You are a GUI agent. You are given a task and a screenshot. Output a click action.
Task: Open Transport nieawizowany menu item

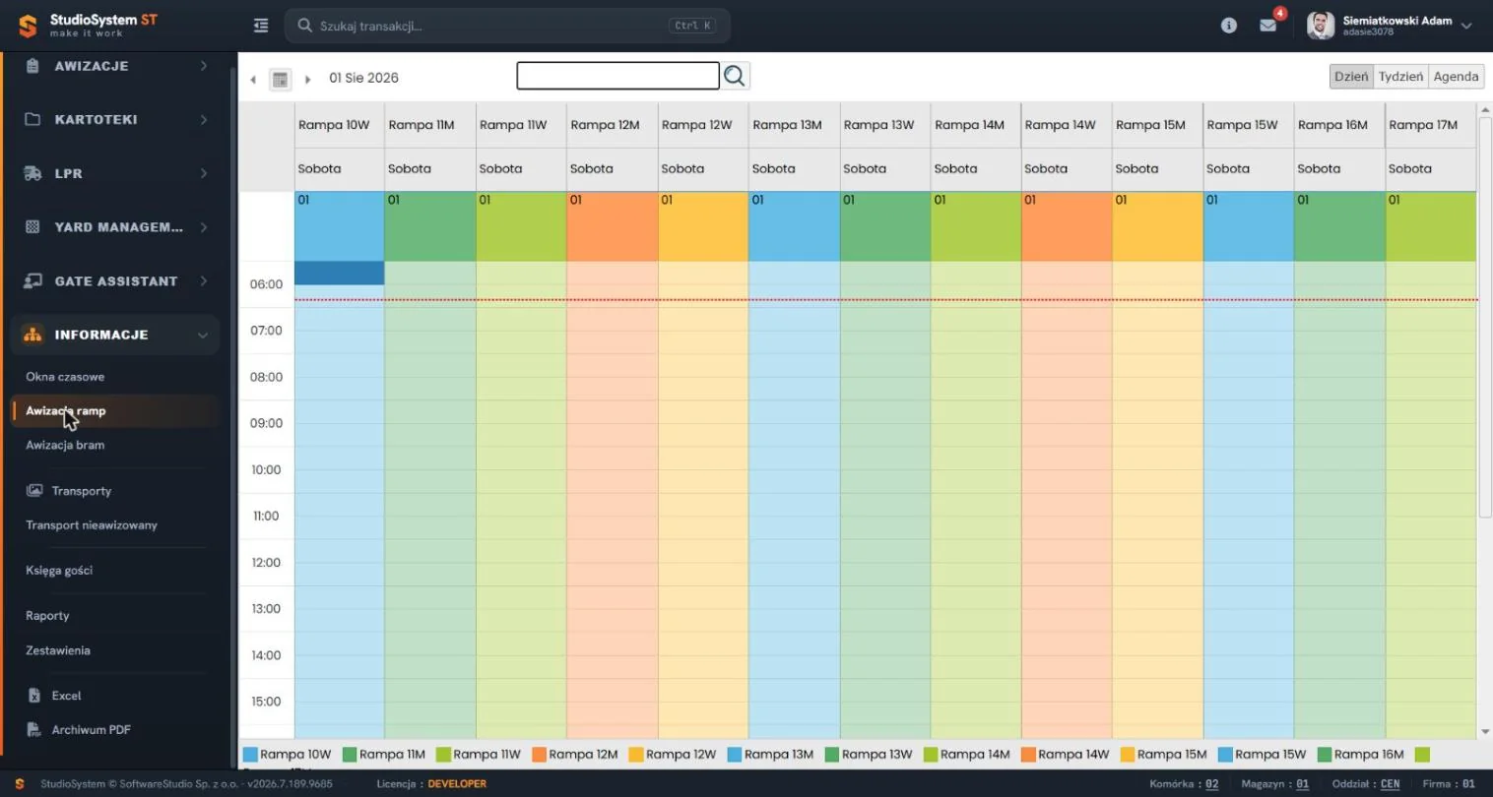coord(92,525)
